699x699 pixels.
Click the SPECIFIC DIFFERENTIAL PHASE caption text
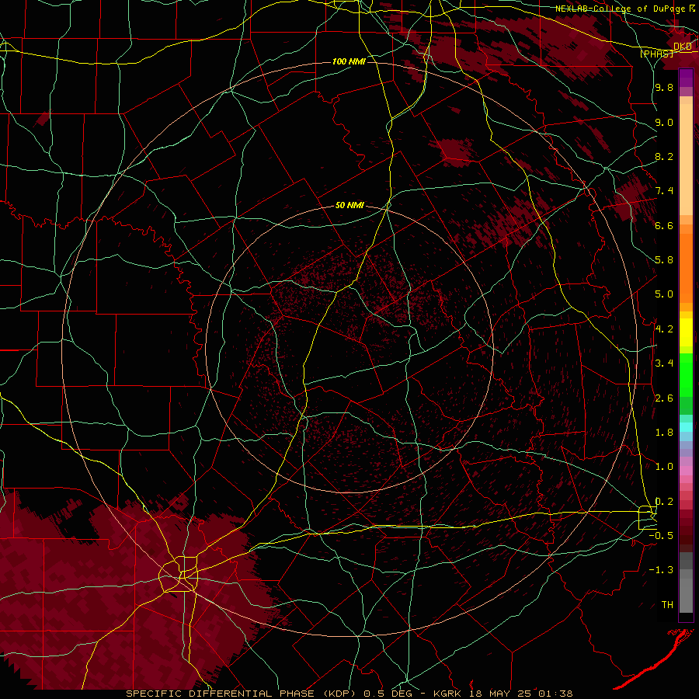coord(221,694)
